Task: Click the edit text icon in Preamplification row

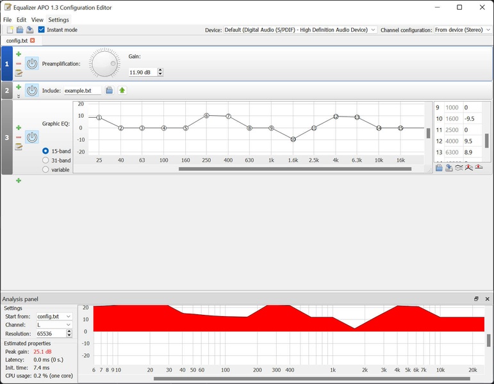Action: click(x=19, y=73)
